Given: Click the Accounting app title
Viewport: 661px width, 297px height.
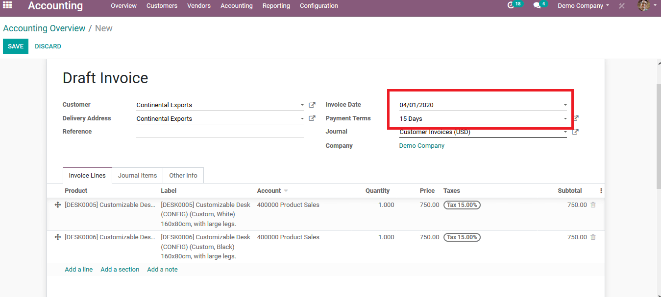Looking at the screenshot, I should point(55,6).
